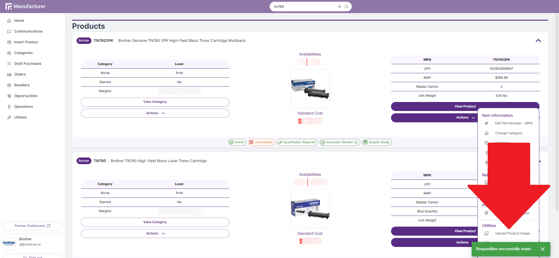Click the Manufacturer logo in header
Image resolution: width=559 pixels, height=258 pixels.
coord(25,6)
